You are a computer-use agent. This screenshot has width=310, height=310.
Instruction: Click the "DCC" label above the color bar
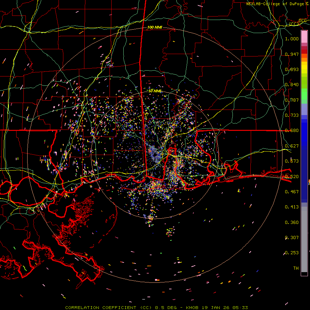pyautogui.click(x=302, y=21)
